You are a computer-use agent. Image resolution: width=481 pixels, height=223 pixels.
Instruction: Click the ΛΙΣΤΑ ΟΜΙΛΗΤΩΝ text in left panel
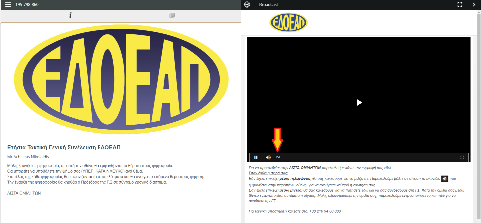pos(24,193)
